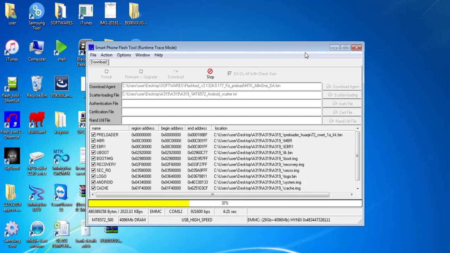Launch InfinityBox CM2MTK icon

click(x=61, y=157)
